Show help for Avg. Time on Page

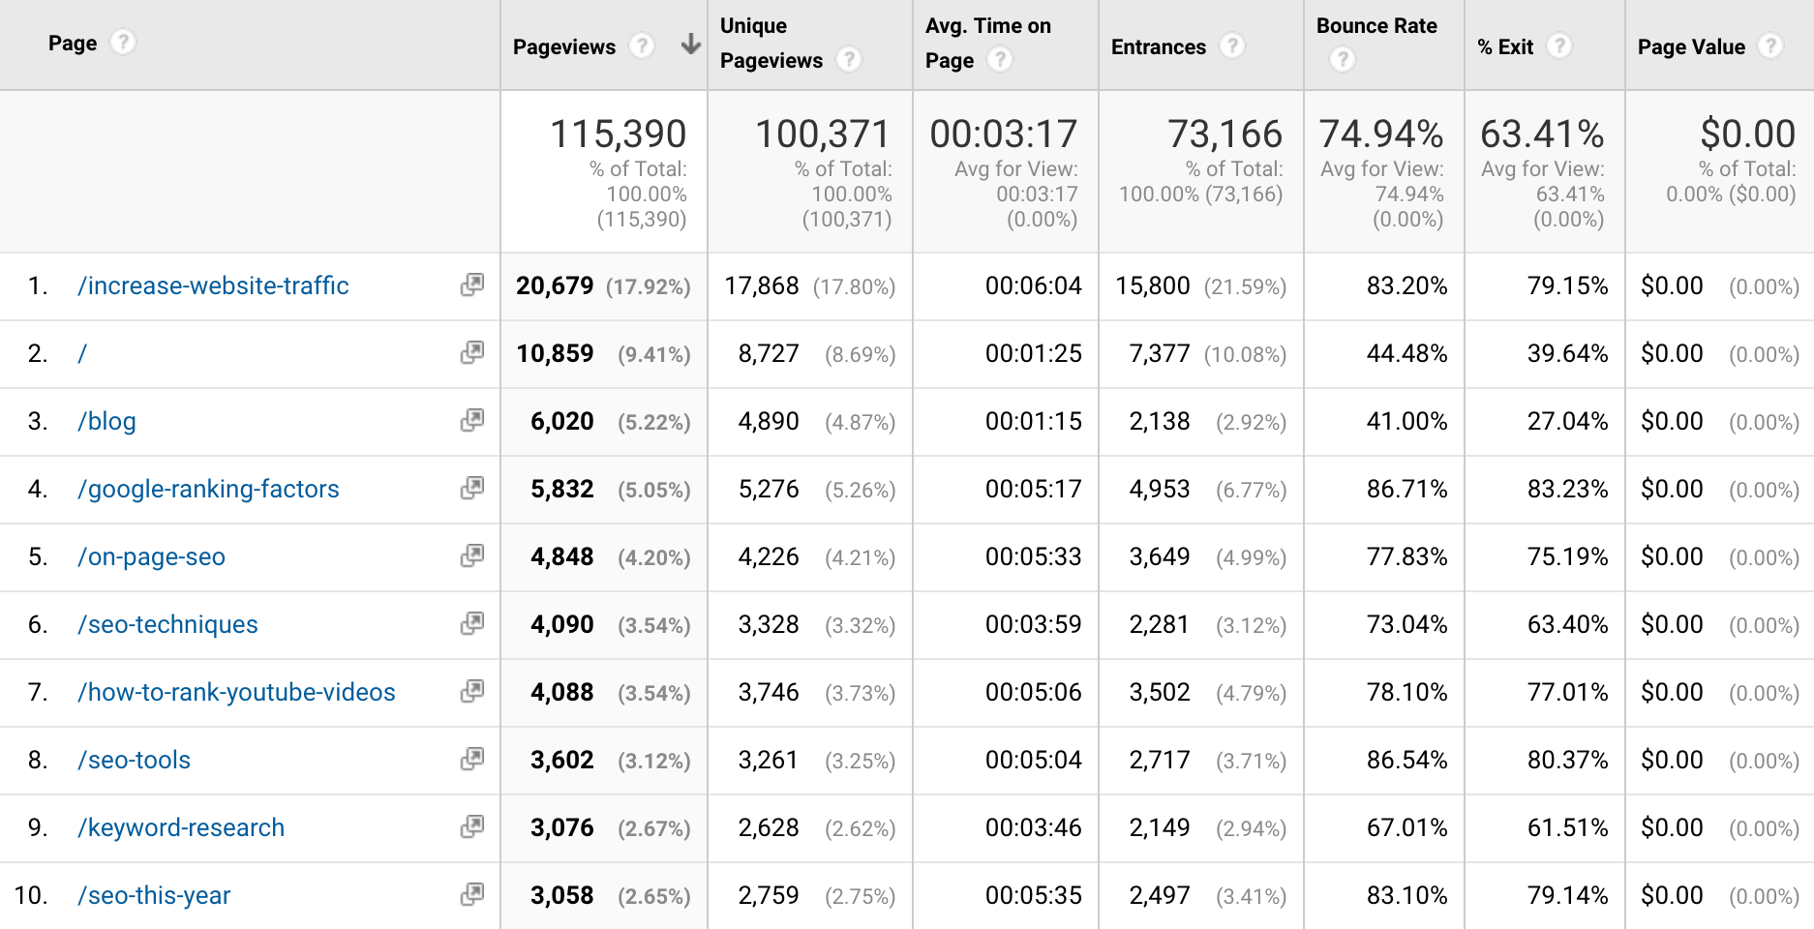[1000, 60]
